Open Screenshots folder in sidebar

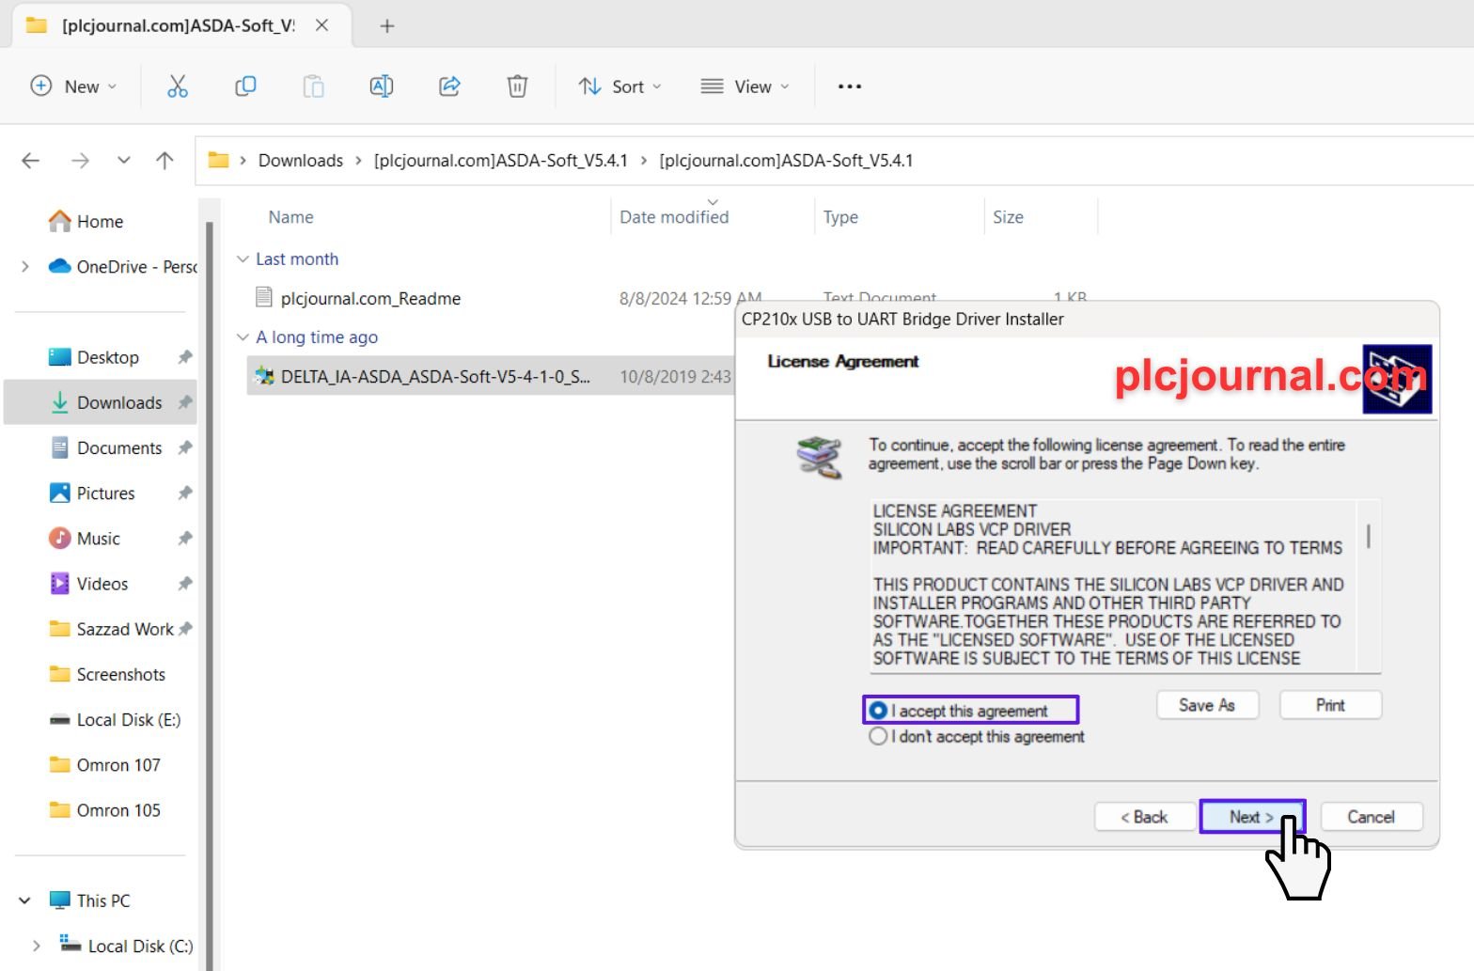pyautogui.click(x=106, y=675)
